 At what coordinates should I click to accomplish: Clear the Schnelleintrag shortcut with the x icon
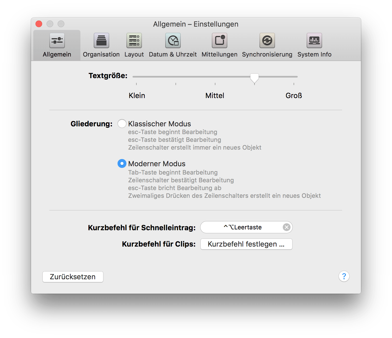[x=286, y=227]
